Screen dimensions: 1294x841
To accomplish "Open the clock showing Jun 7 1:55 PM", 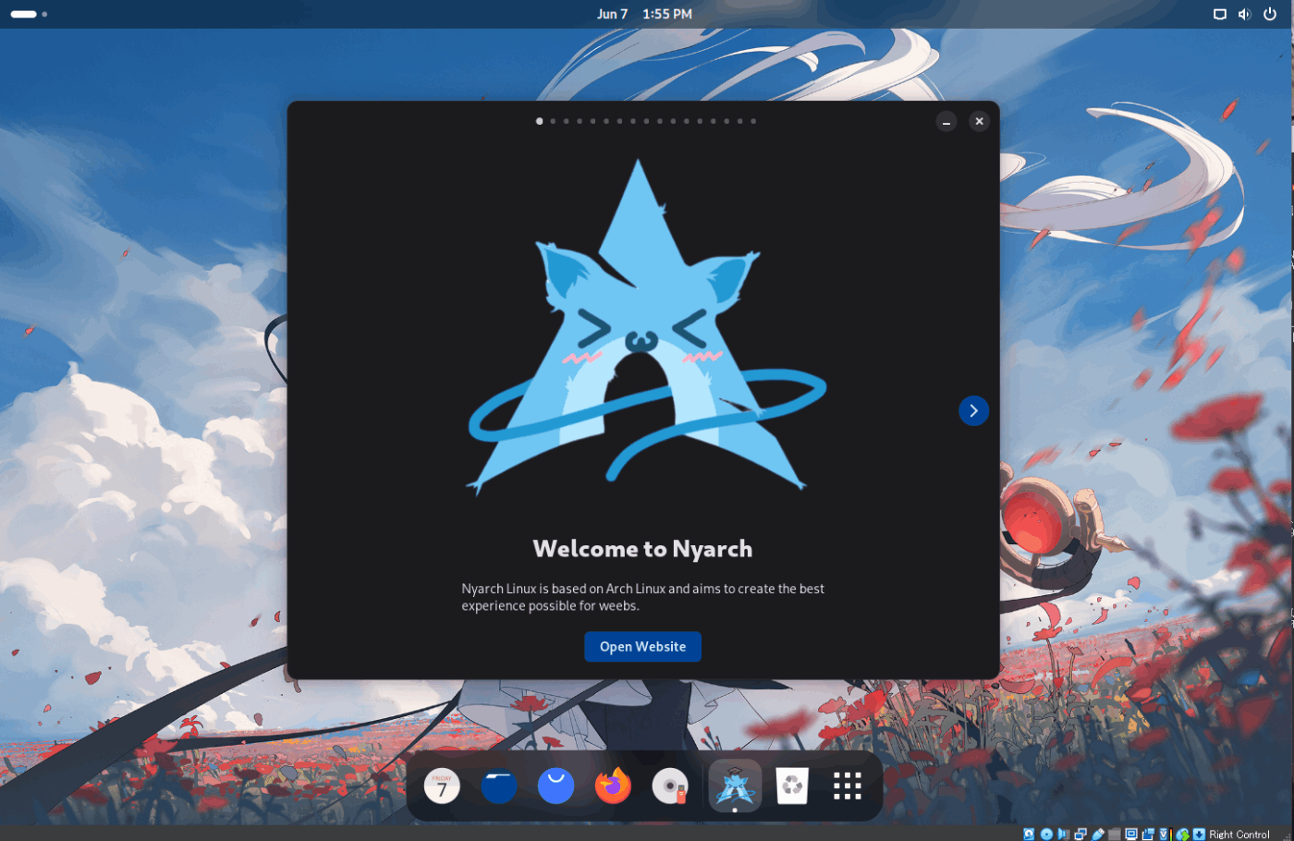I will (x=644, y=14).
